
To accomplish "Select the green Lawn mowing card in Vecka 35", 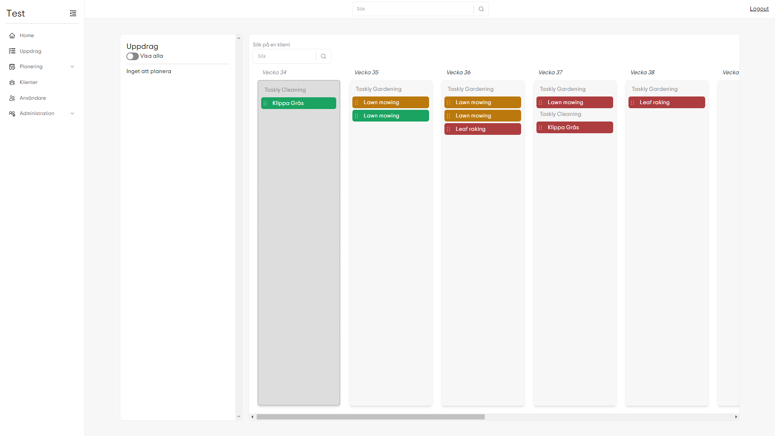I will tap(391, 116).
